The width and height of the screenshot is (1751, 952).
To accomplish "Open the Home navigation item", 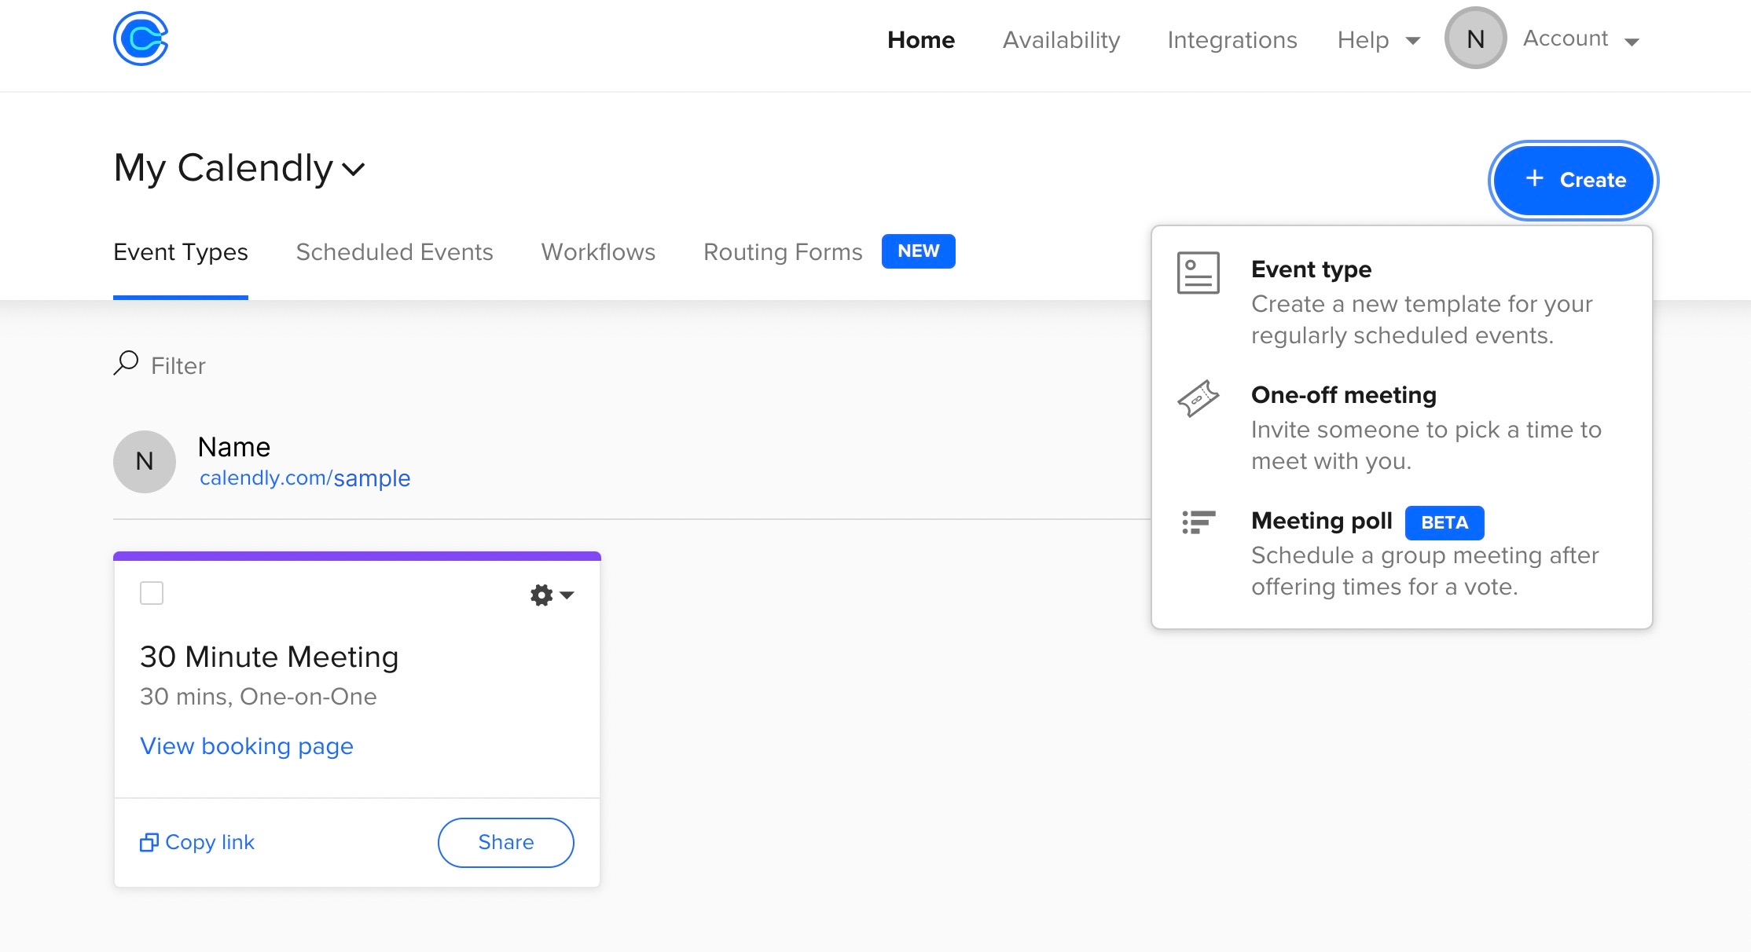I will click(921, 39).
